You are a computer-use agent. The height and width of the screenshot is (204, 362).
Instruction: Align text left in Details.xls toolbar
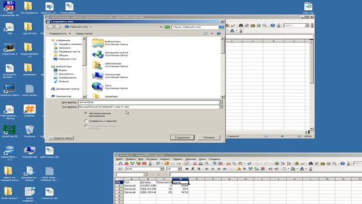click(206, 169)
